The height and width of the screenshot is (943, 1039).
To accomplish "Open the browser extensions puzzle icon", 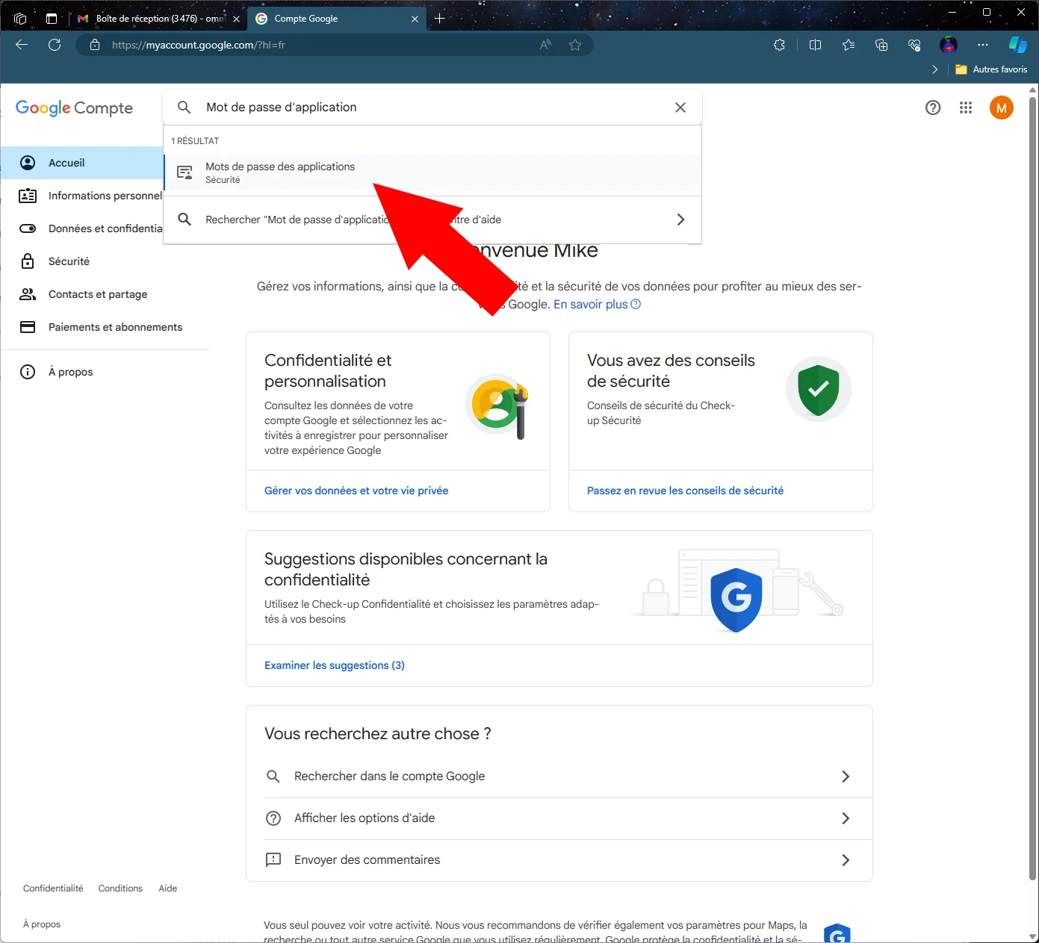I will tap(779, 45).
